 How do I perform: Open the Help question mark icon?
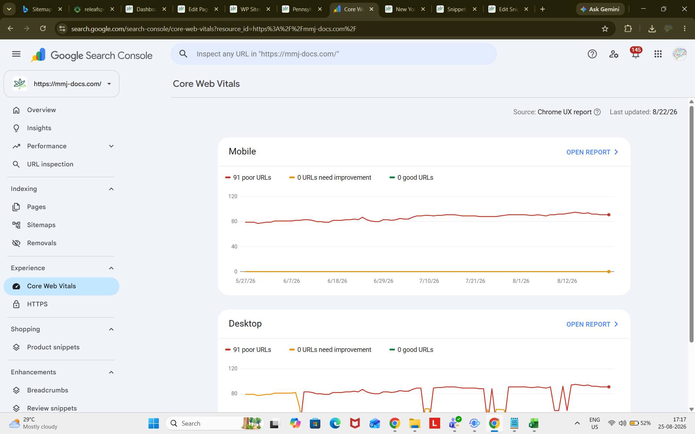click(592, 54)
